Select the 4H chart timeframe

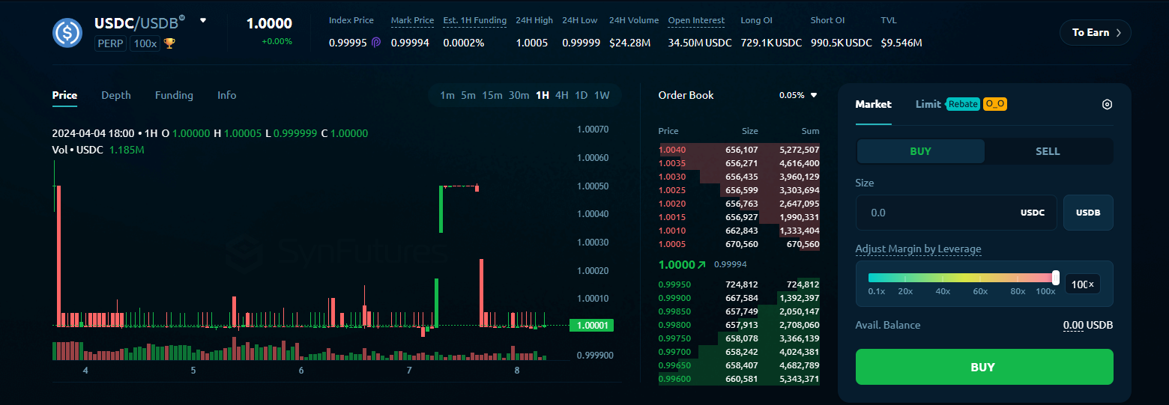tap(562, 95)
